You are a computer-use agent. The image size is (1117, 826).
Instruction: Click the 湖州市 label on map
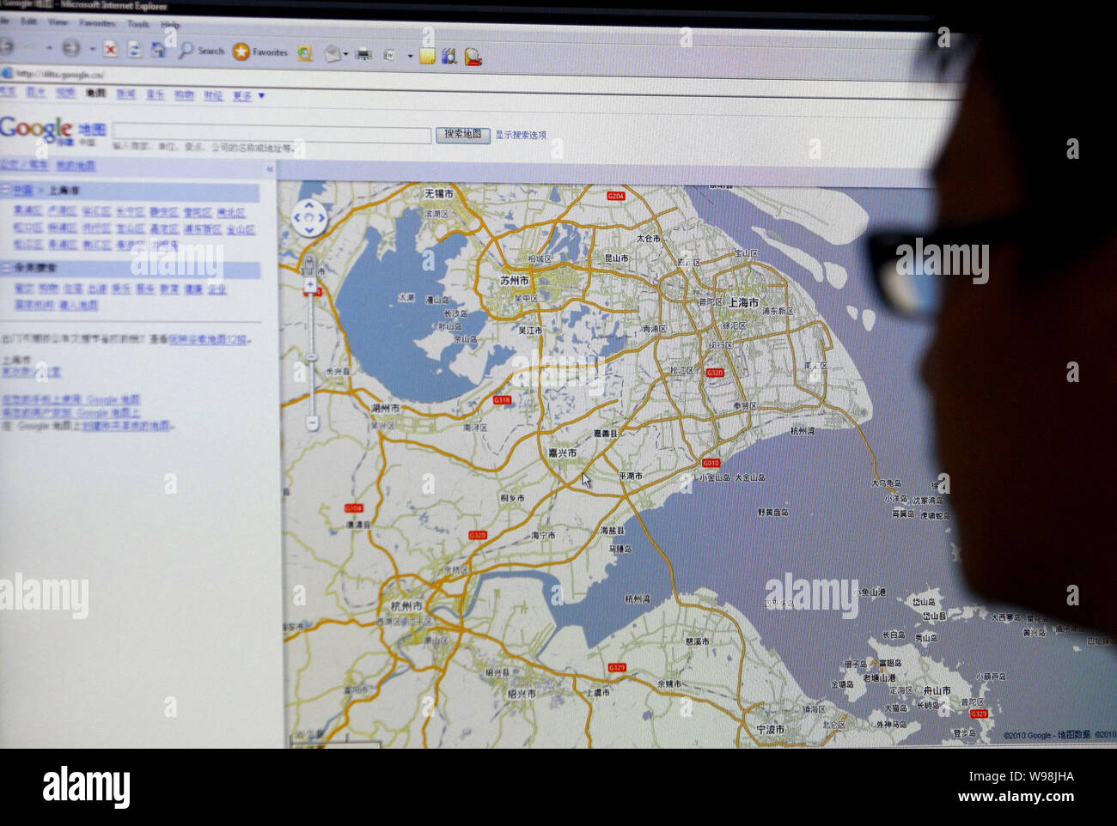[x=385, y=408]
